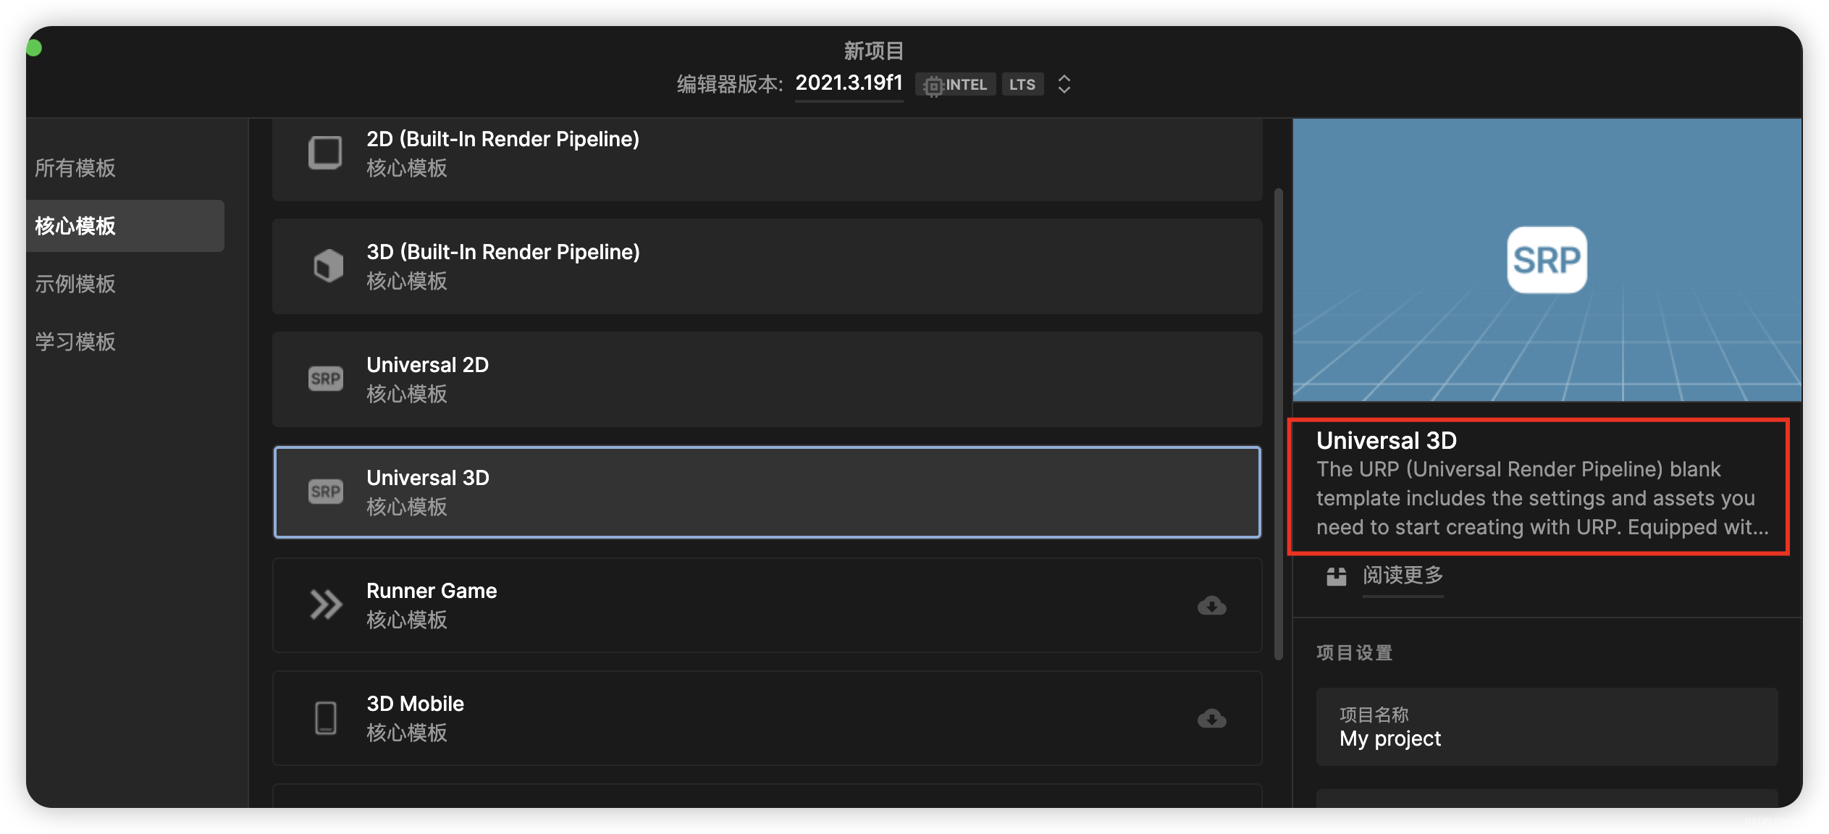
Task: Click the download cloud icon for 3D Mobile
Action: click(1213, 718)
